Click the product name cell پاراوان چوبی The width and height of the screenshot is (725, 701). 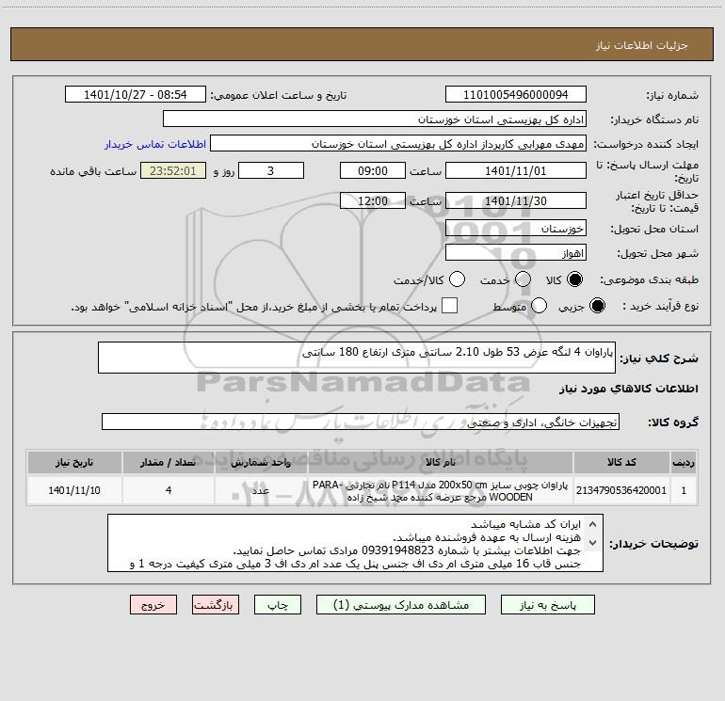(x=441, y=490)
